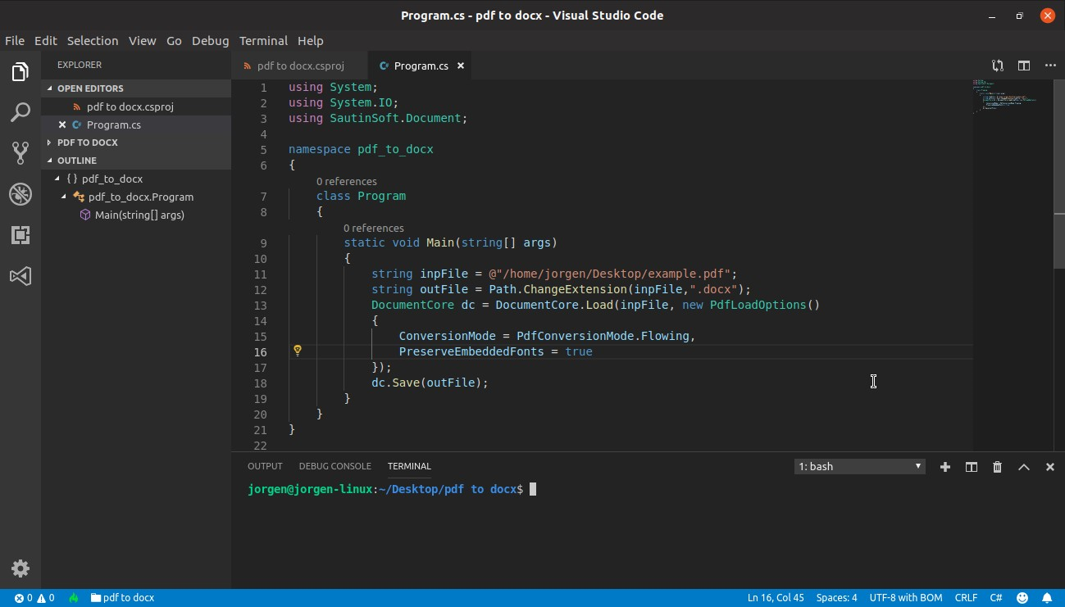Click the lightbulb code action on line 16

click(x=298, y=351)
